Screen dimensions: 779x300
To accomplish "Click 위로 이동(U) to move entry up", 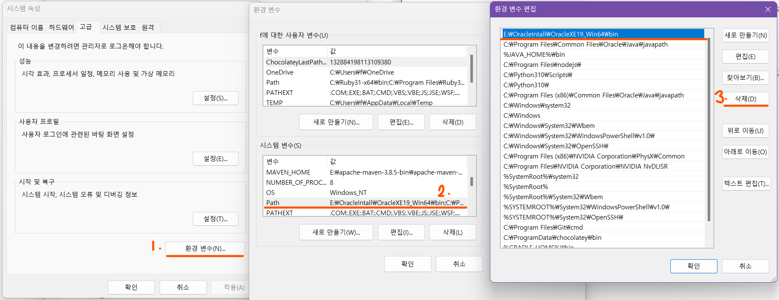I will (745, 131).
